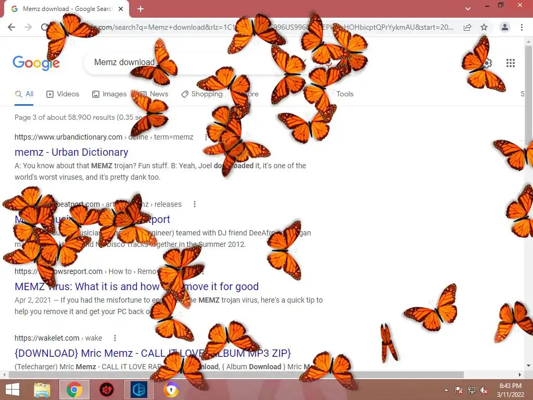Bookmark this page with the star icon
This screenshot has width=533, height=400.
pyautogui.click(x=484, y=27)
